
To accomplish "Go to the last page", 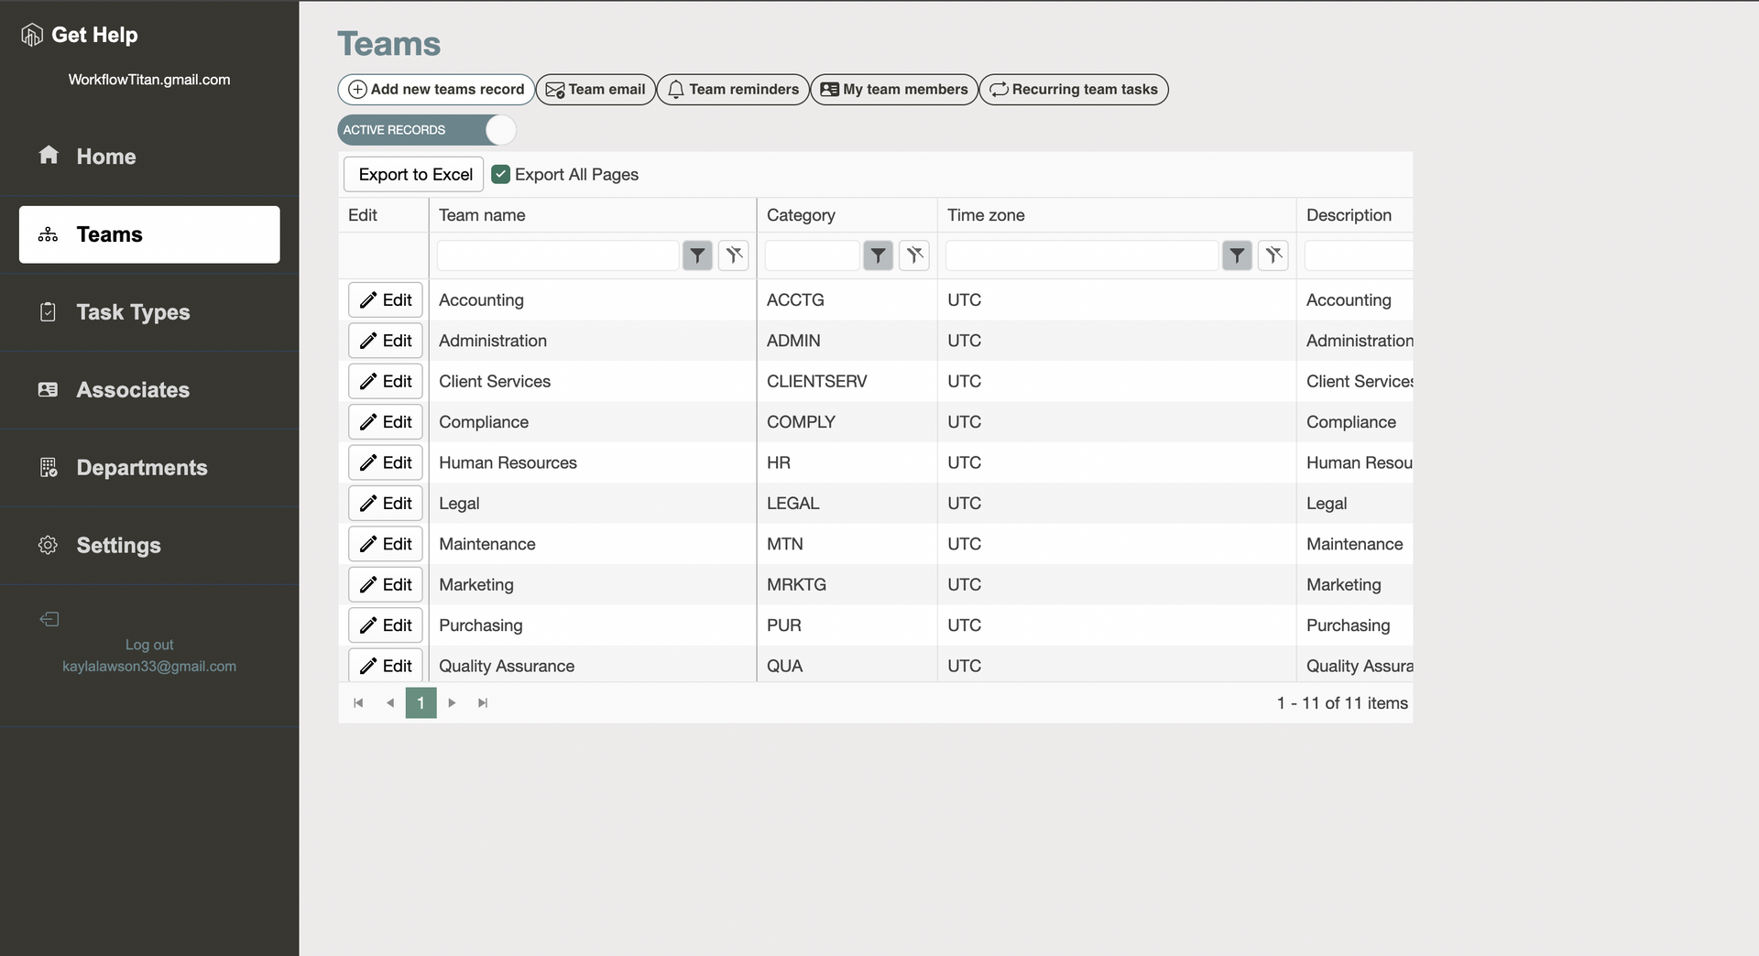I will 483,703.
